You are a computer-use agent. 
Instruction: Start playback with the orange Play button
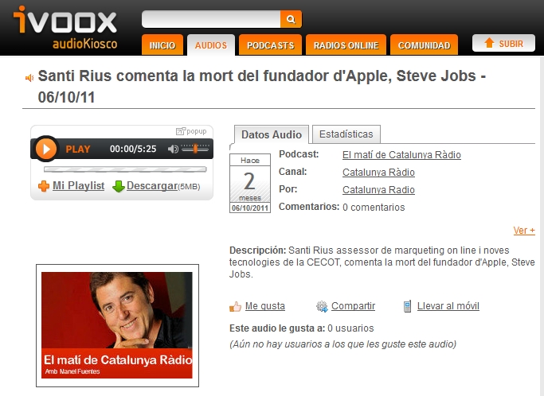click(x=45, y=149)
